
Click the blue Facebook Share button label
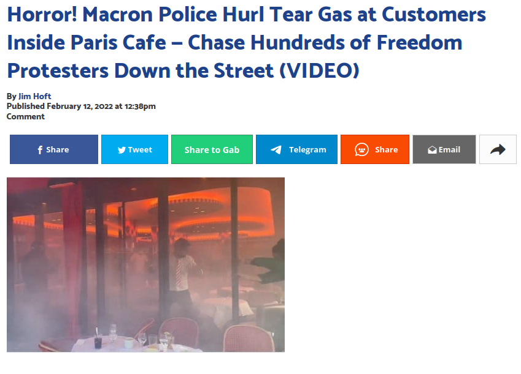point(58,150)
